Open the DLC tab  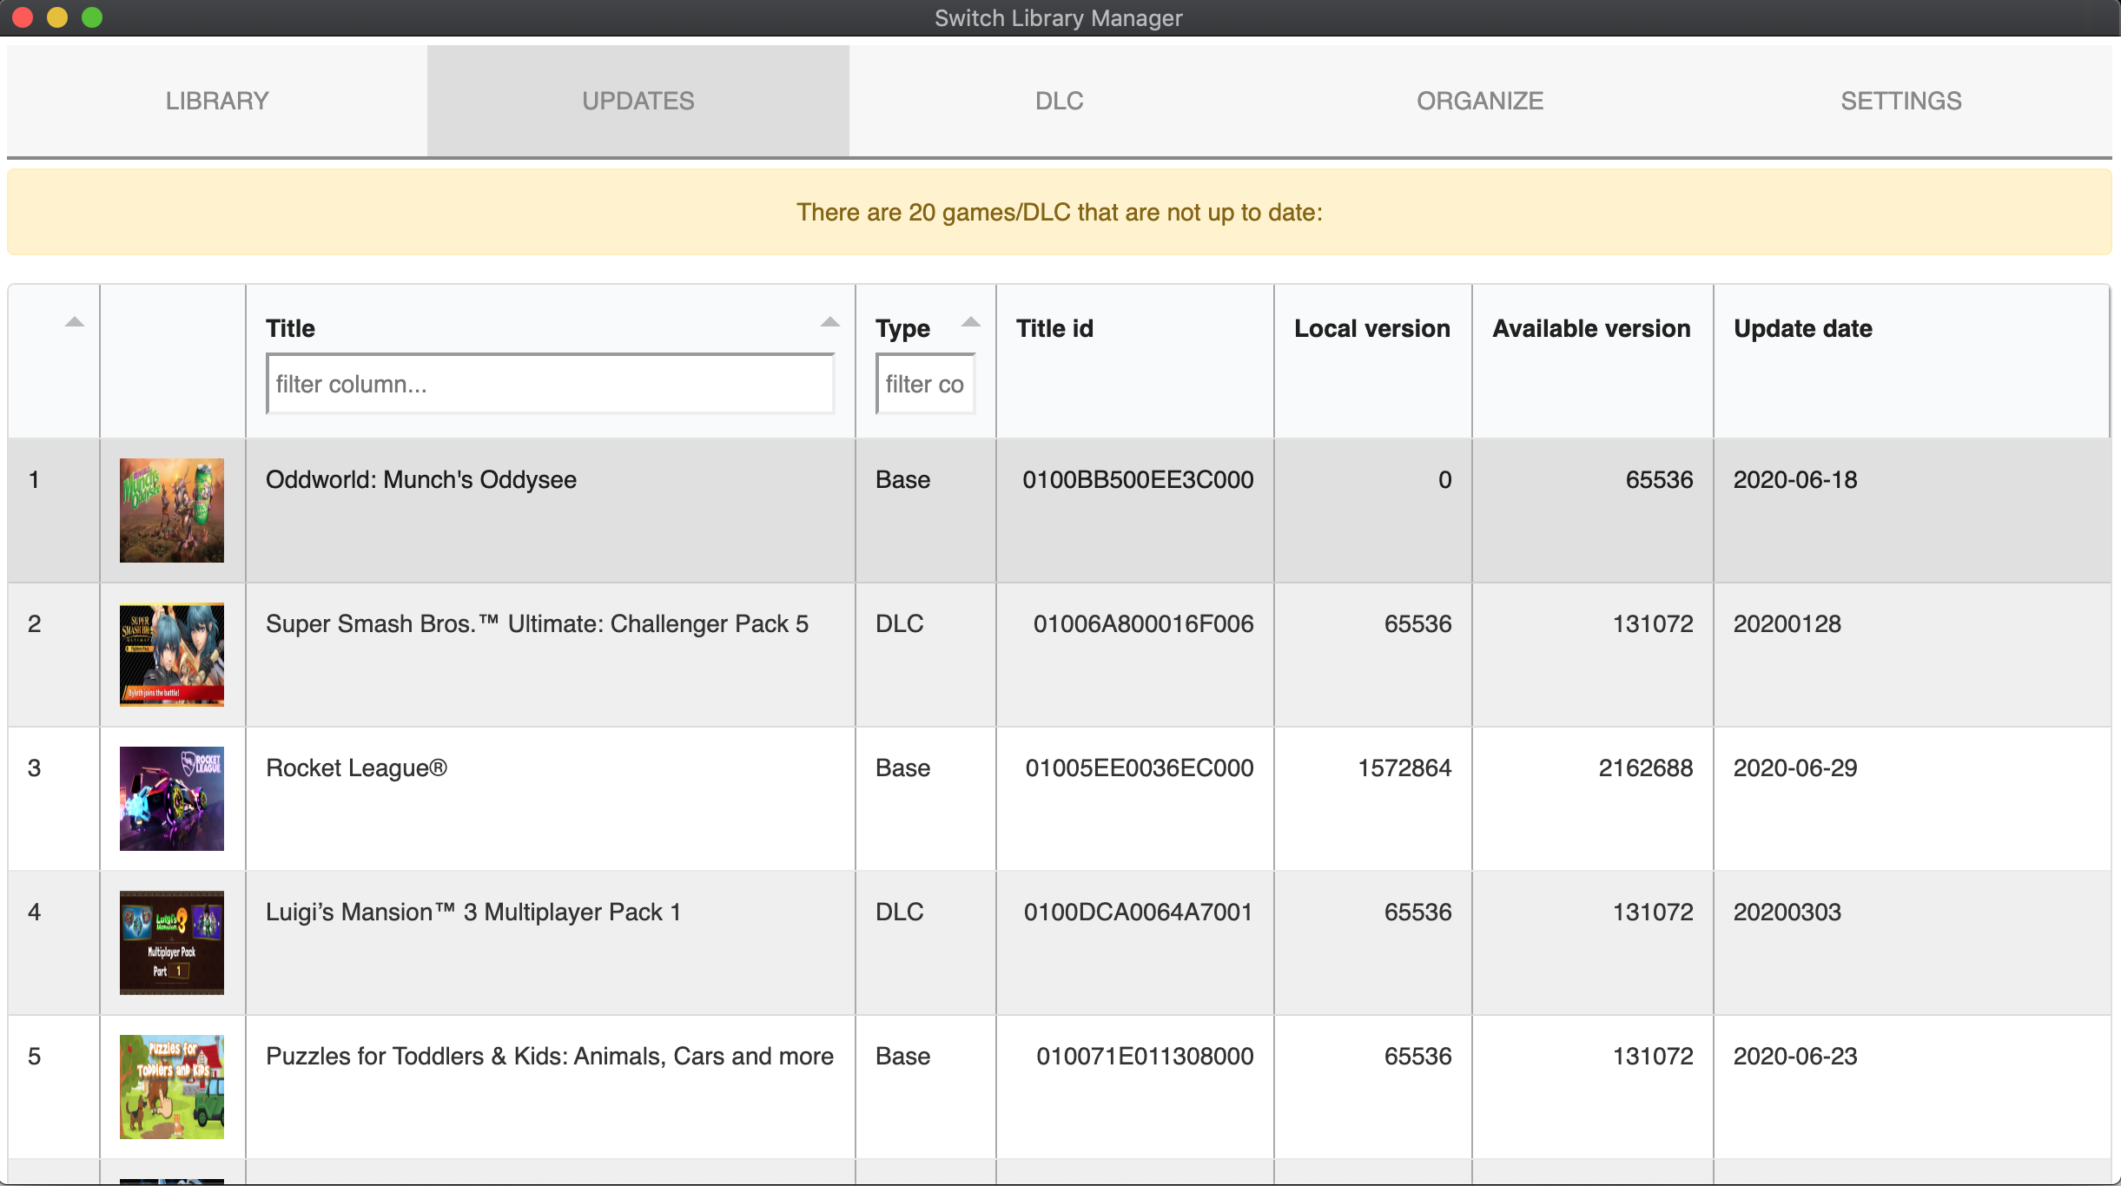point(1059,101)
